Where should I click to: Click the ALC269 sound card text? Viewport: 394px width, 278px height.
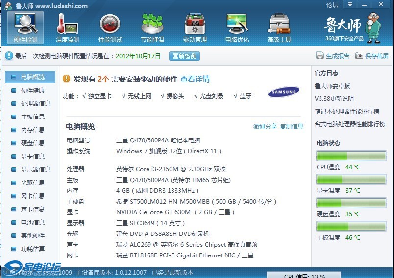click(187, 245)
